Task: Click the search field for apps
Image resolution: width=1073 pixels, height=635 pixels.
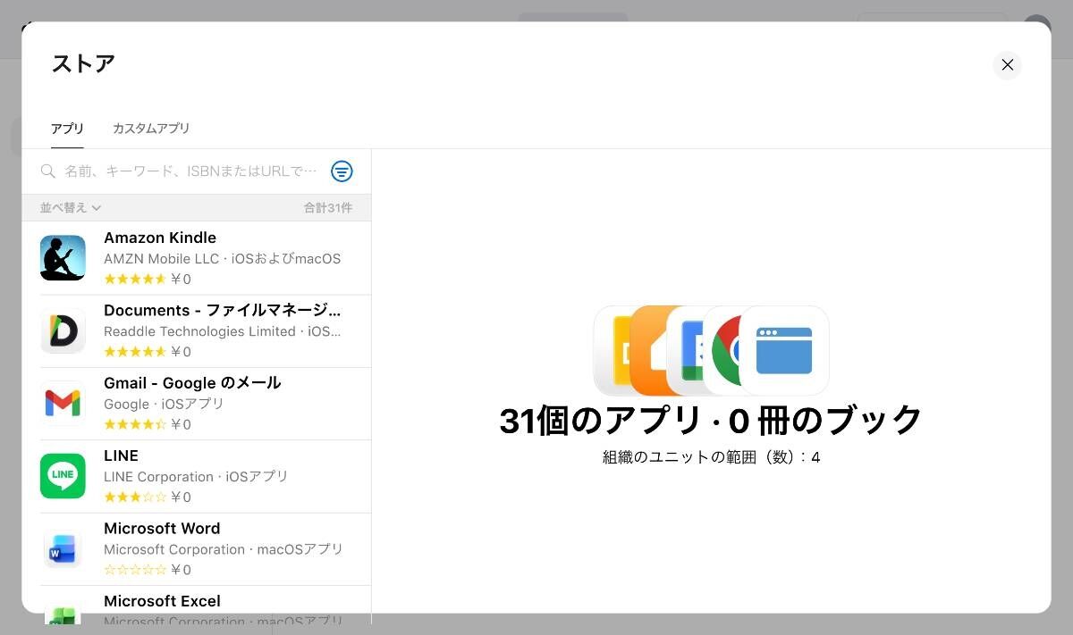Action: tap(190, 171)
